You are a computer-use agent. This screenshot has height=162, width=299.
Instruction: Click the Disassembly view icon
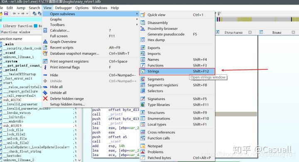coord(142,22)
